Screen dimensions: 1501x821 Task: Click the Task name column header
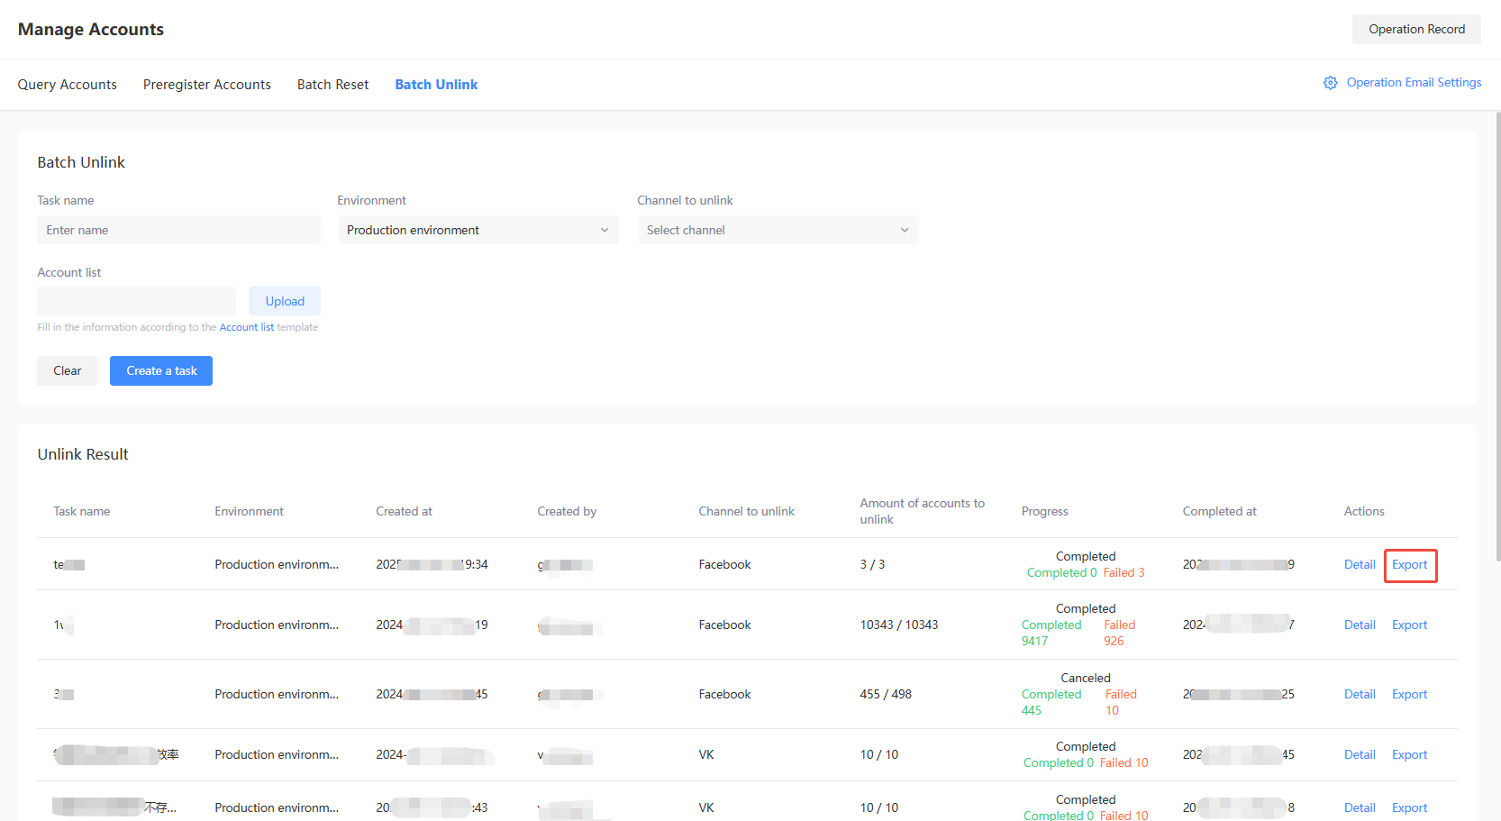[82, 511]
